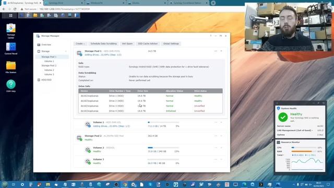Click the yellow folder icon in DSM taskbar

pos(35,15)
